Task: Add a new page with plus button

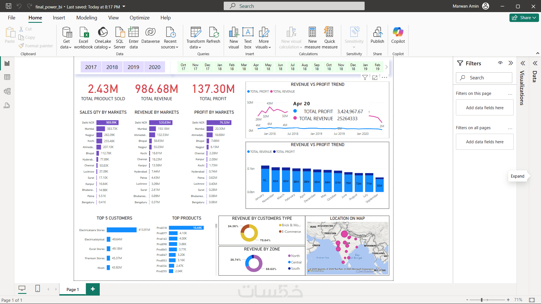Action: coord(93,289)
